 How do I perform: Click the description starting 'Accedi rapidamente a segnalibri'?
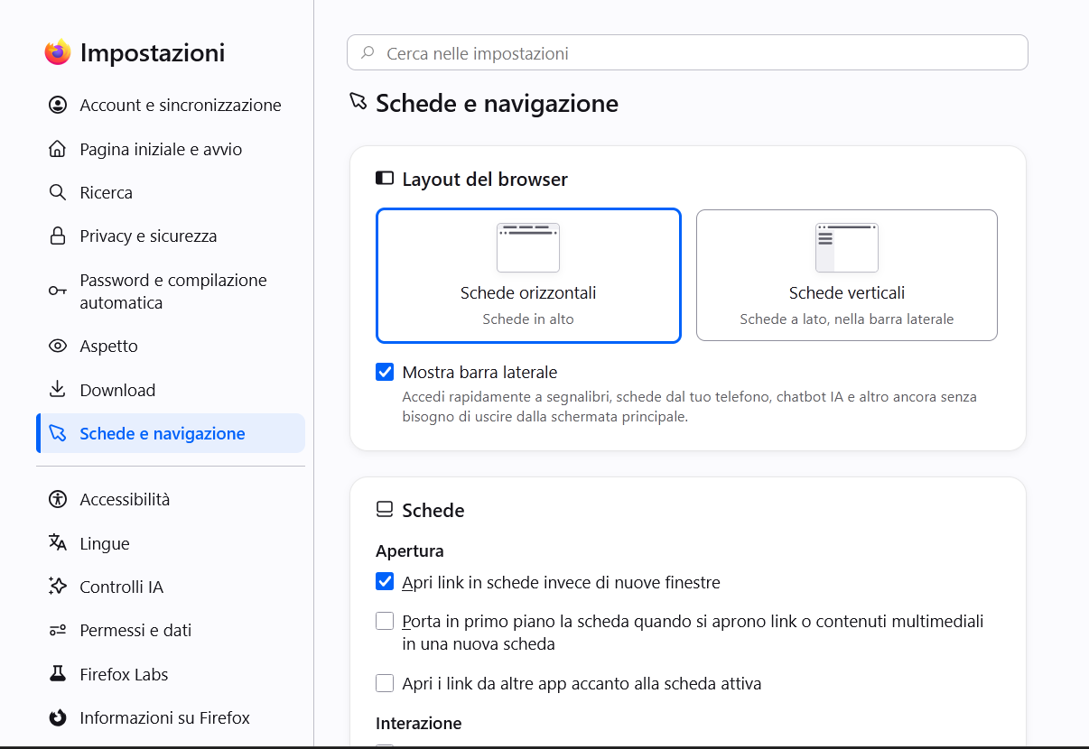click(690, 406)
